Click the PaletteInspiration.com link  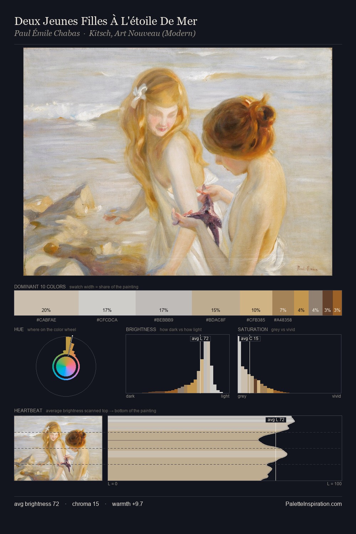(314, 504)
